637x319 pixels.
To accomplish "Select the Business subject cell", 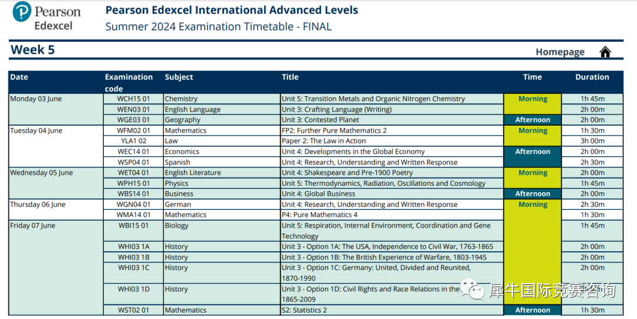I will 222,194.
